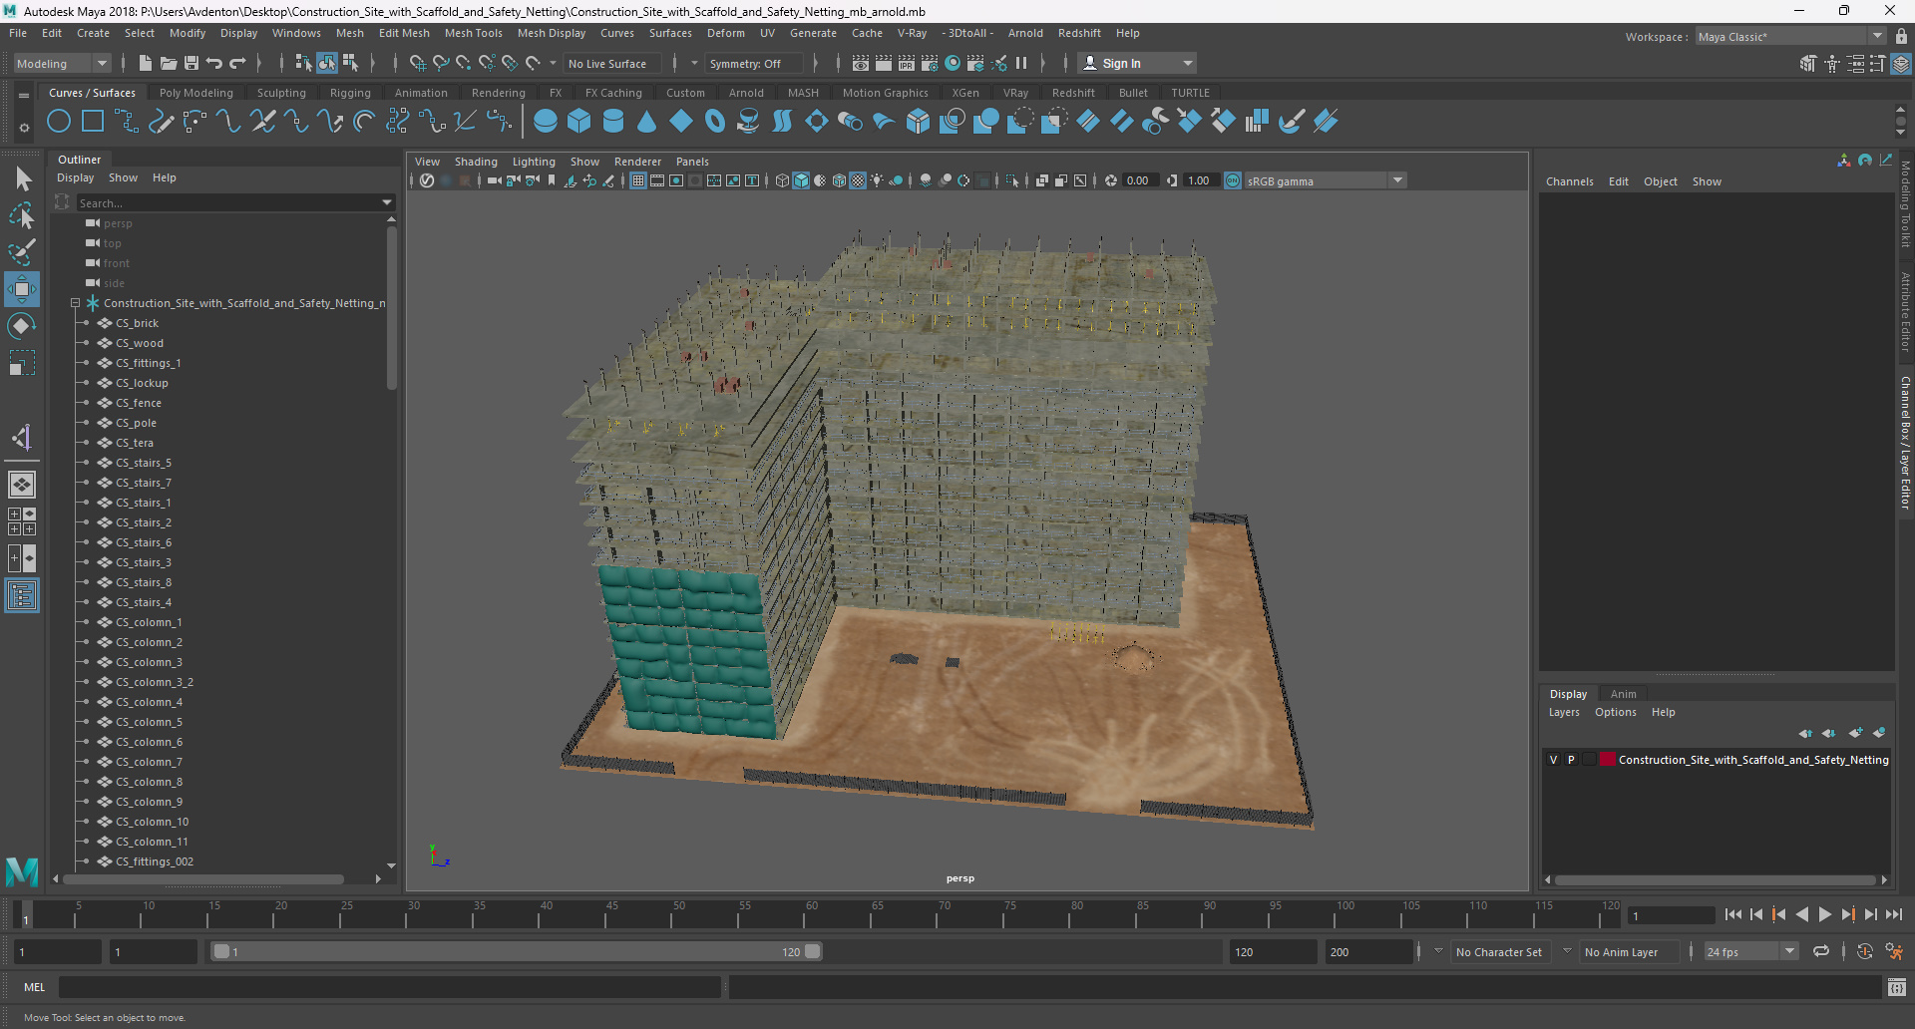
Task: Click the MEL command input field
Action: click(390, 987)
